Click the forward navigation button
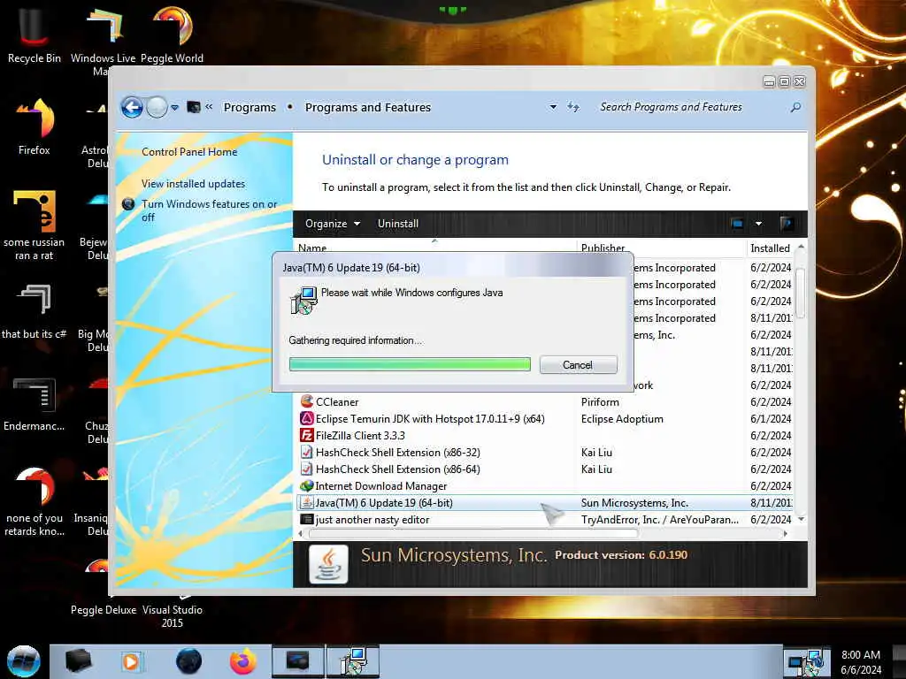Image resolution: width=906 pixels, height=679 pixels. click(157, 107)
